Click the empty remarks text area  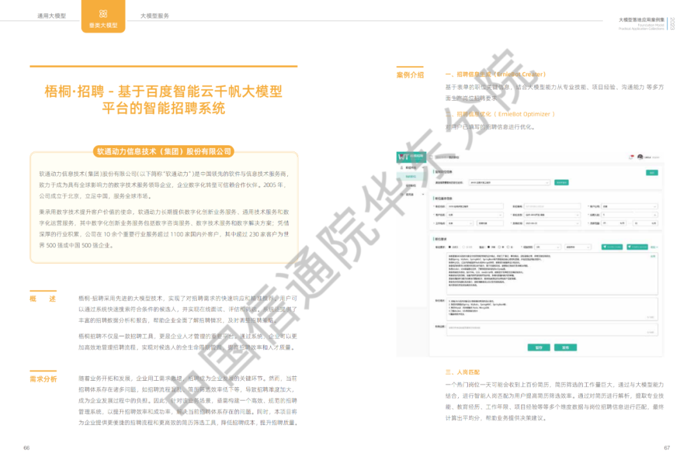pyautogui.click(x=552, y=329)
